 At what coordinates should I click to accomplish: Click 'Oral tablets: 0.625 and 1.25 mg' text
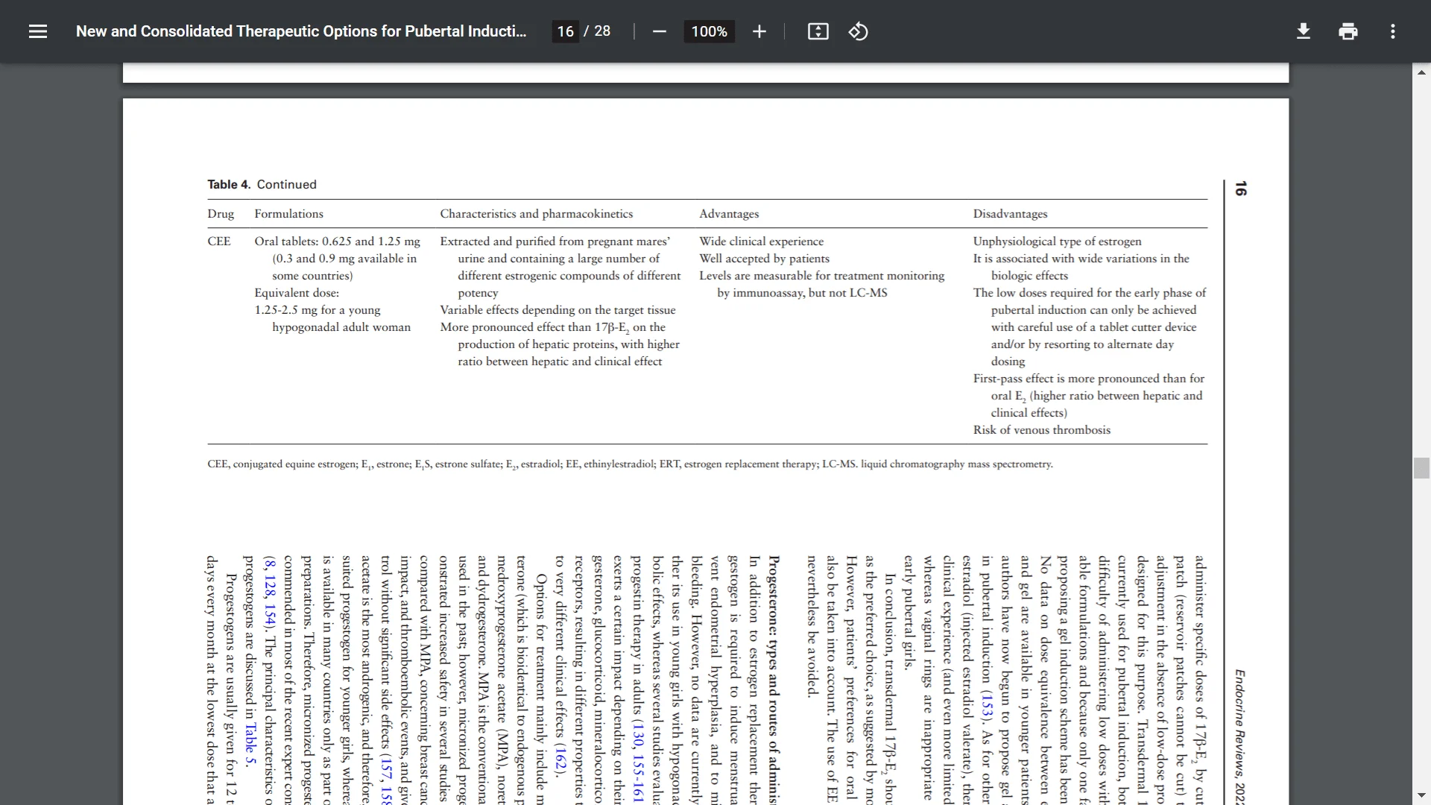[337, 241]
